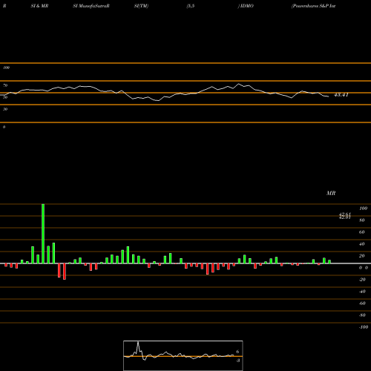371x371 pixels.
Task: Click the MR axis label '-60'
Action: pos(362,303)
